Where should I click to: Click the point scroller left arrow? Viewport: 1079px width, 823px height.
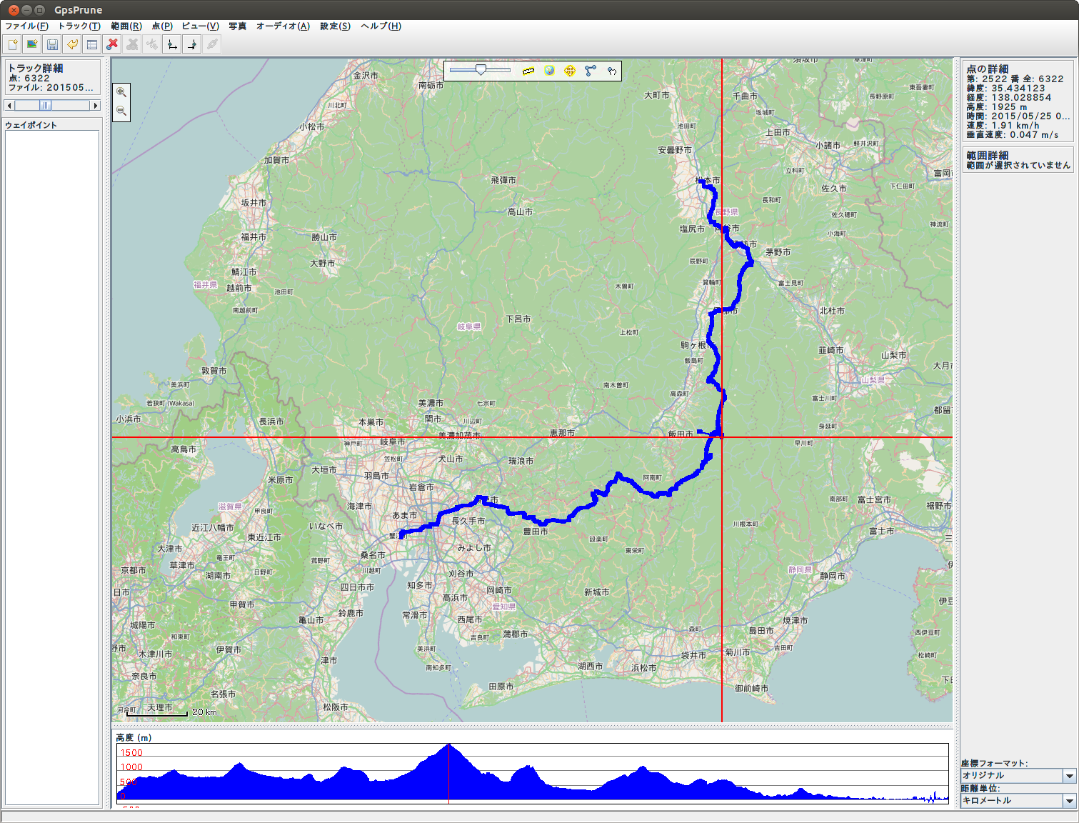(x=9, y=106)
